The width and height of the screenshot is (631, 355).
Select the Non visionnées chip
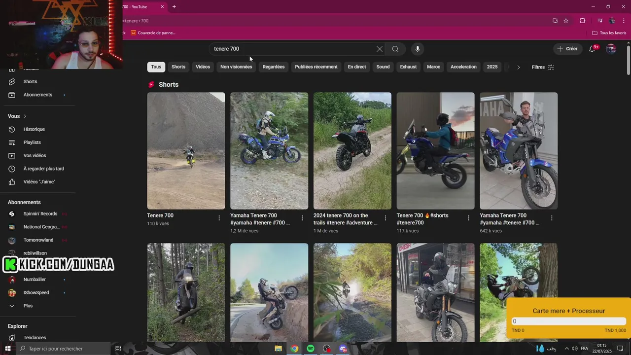[x=236, y=67]
